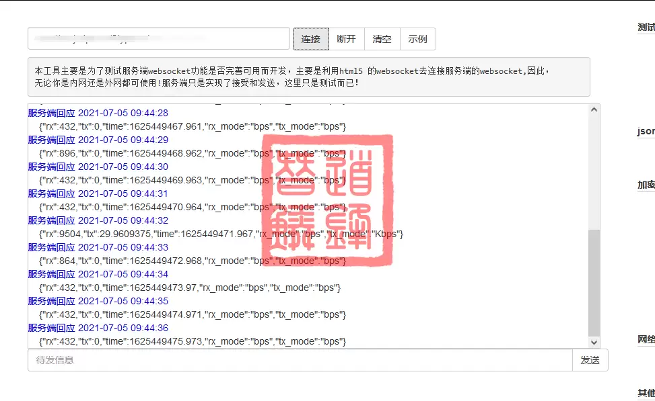Open the 测试 sidebar heading
655x401 pixels.
[646, 27]
